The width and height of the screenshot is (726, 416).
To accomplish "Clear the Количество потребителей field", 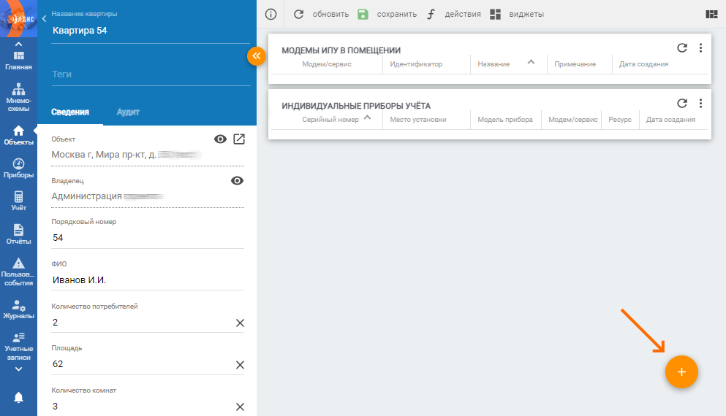I will pyautogui.click(x=240, y=323).
